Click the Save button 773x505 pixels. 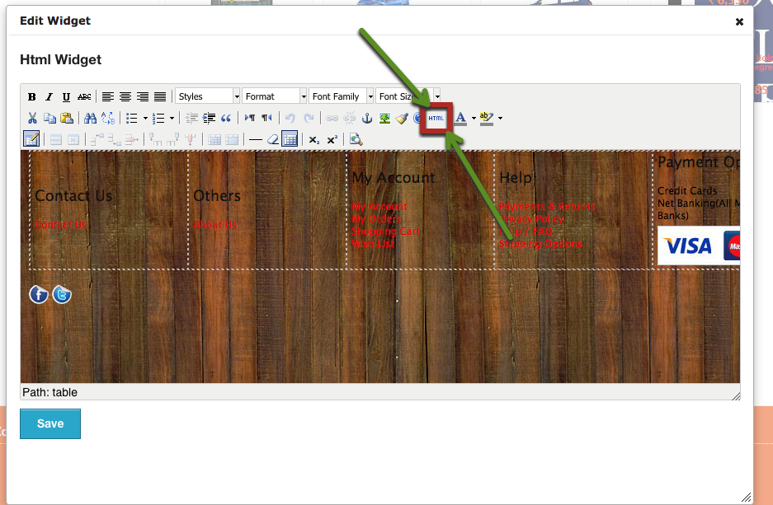pyautogui.click(x=50, y=424)
